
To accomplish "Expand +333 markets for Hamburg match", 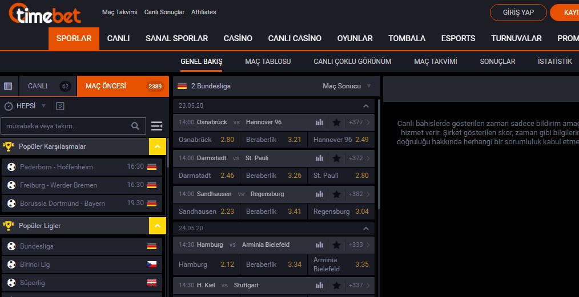I will pyautogui.click(x=359, y=245).
